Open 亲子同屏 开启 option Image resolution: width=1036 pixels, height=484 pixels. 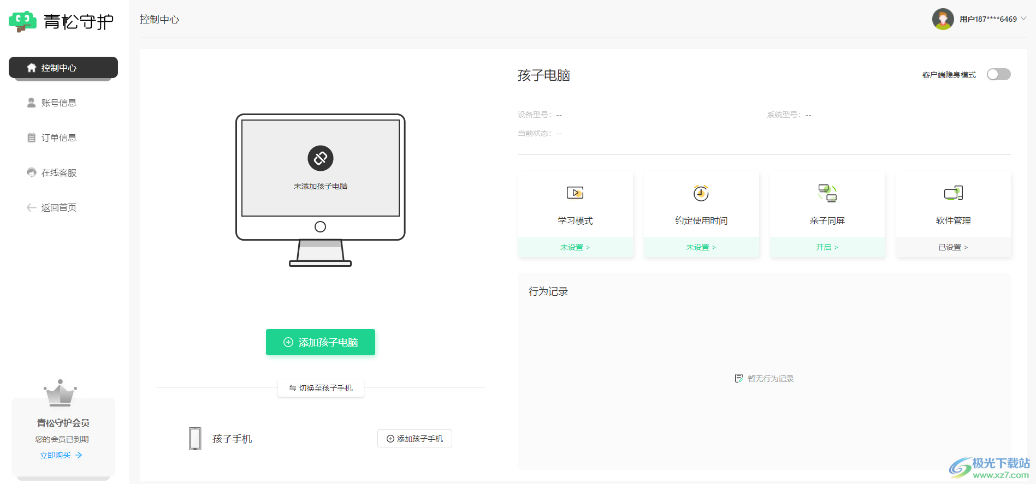[x=827, y=247]
